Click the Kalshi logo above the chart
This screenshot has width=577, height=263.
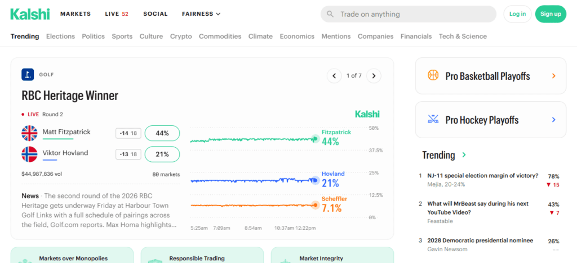click(367, 114)
